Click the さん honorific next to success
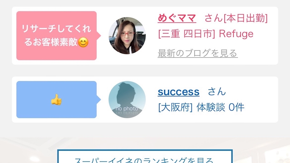The image size is (290, 163). [x=217, y=92]
